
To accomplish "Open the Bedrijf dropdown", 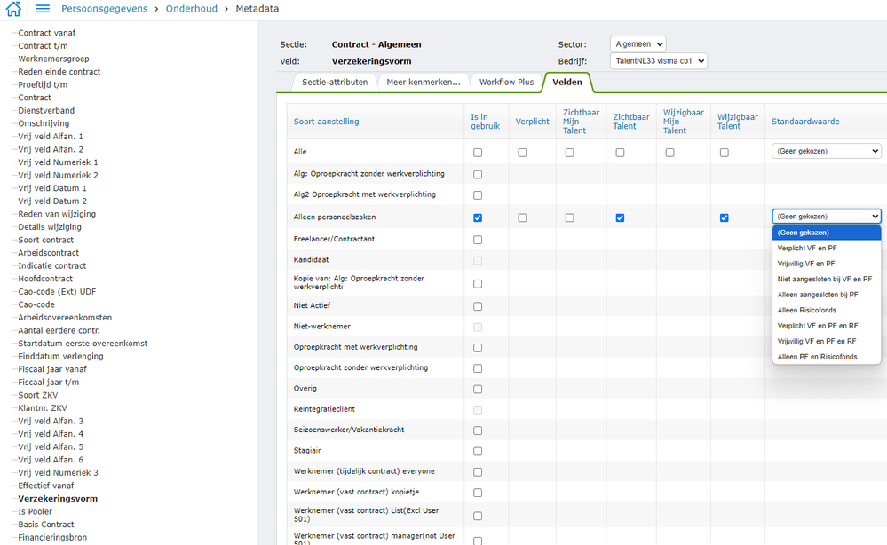I will coord(658,61).
